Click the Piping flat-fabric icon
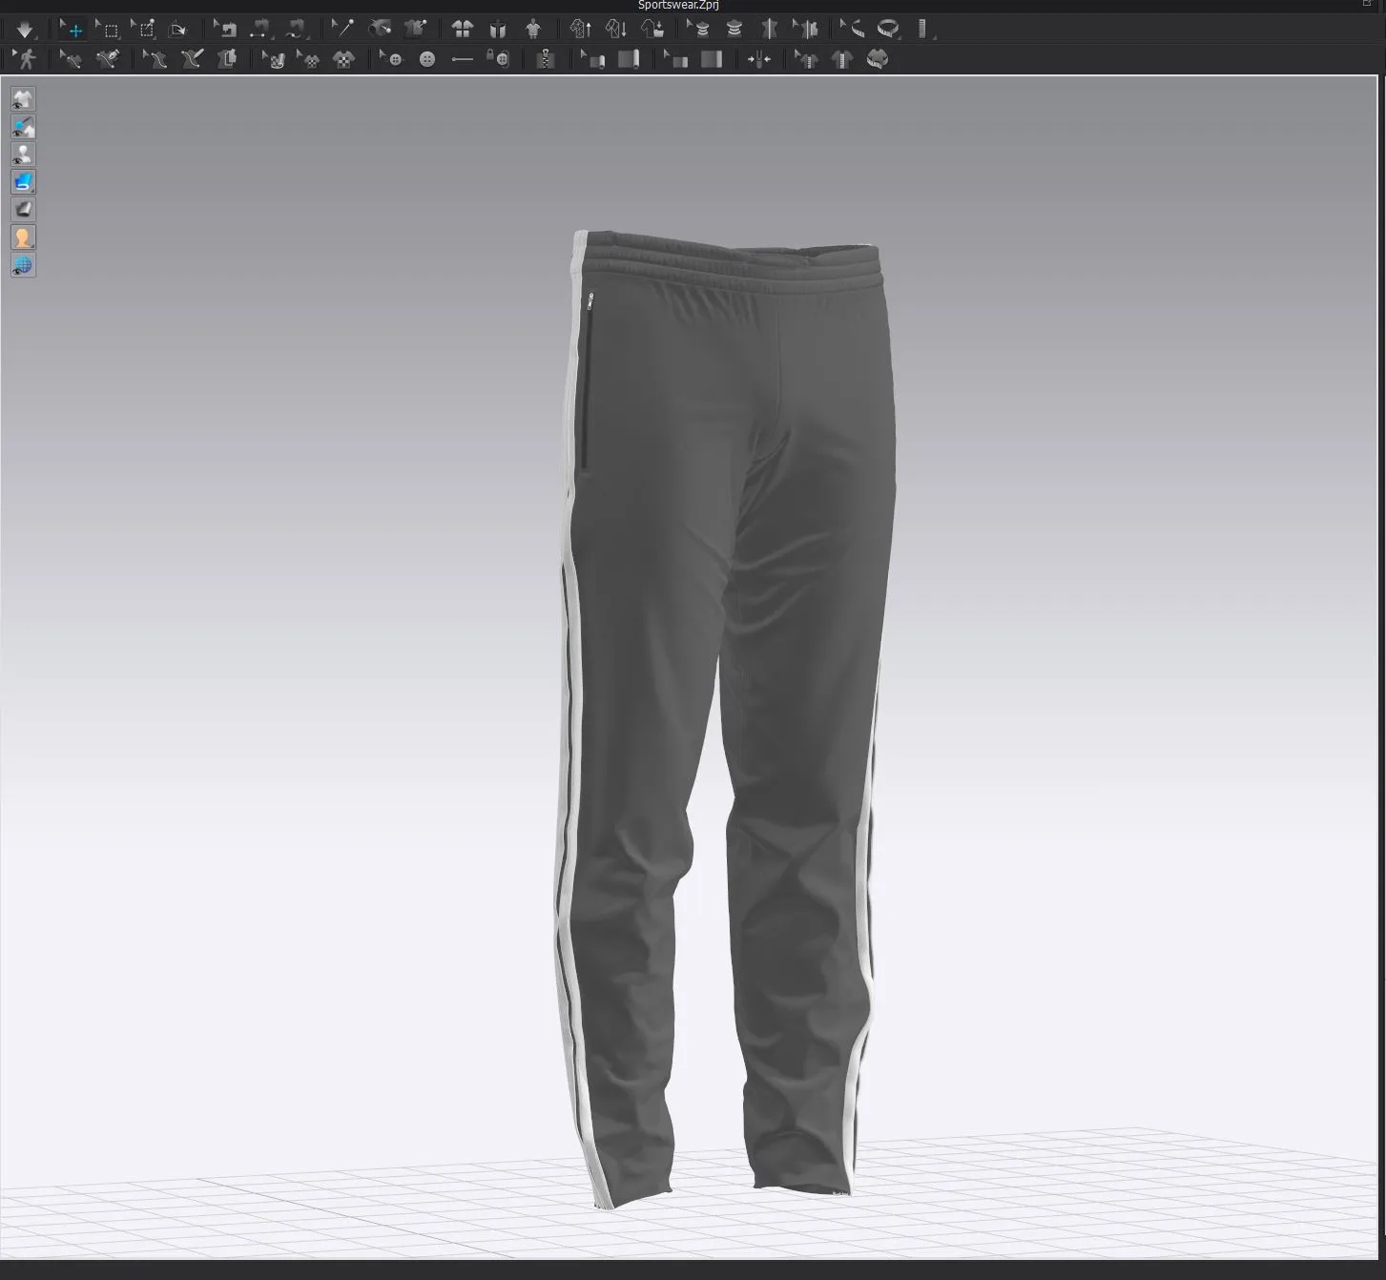The height and width of the screenshot is (1280, 1386). tap(711, 59)
